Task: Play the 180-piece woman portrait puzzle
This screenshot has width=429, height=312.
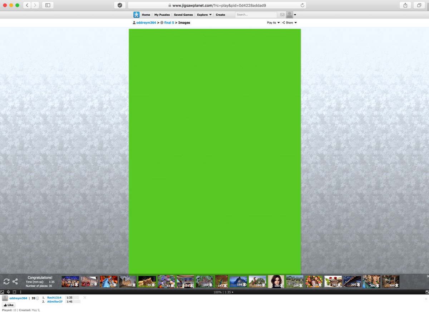Action: [x=276, y=281]
